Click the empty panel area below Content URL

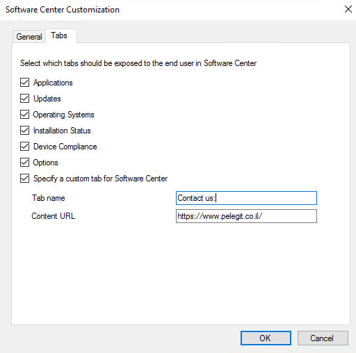click(181, 273)
